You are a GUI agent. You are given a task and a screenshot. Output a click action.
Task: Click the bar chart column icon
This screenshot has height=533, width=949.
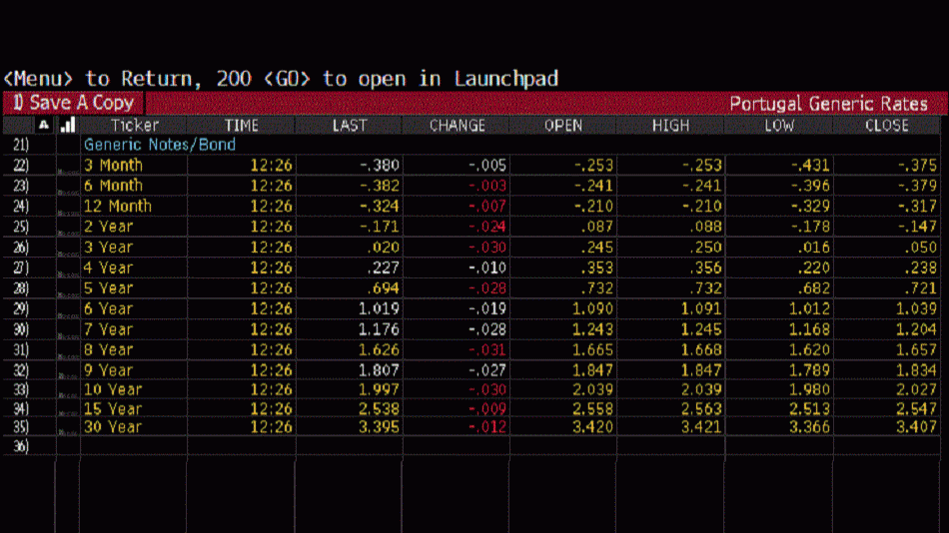click(68, 126)
